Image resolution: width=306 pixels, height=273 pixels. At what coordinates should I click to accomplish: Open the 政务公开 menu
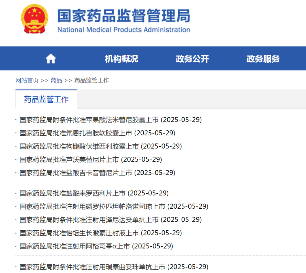point(192,59)
